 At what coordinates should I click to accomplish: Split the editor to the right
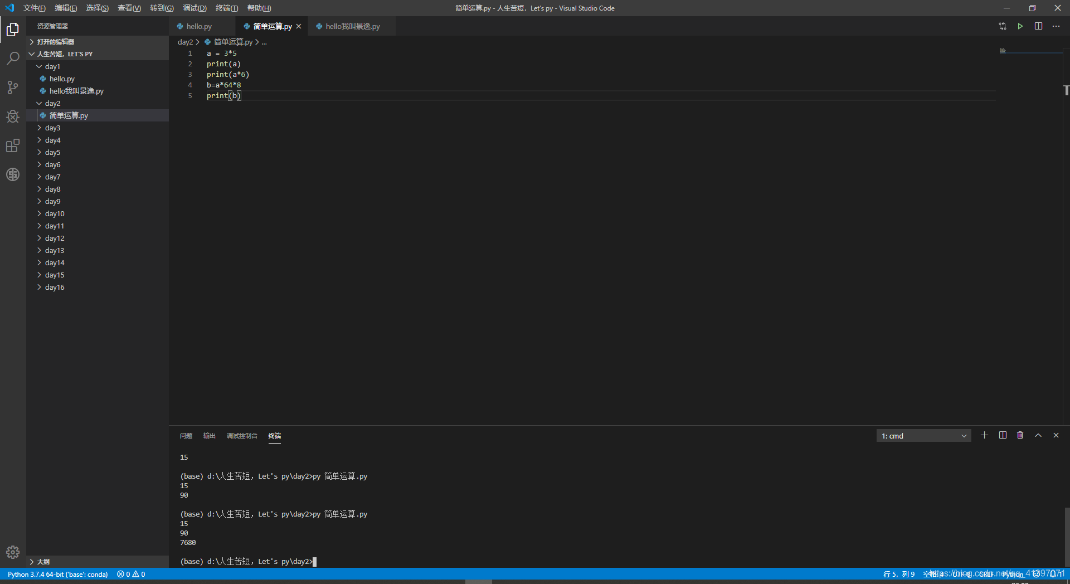point(1038,26)
